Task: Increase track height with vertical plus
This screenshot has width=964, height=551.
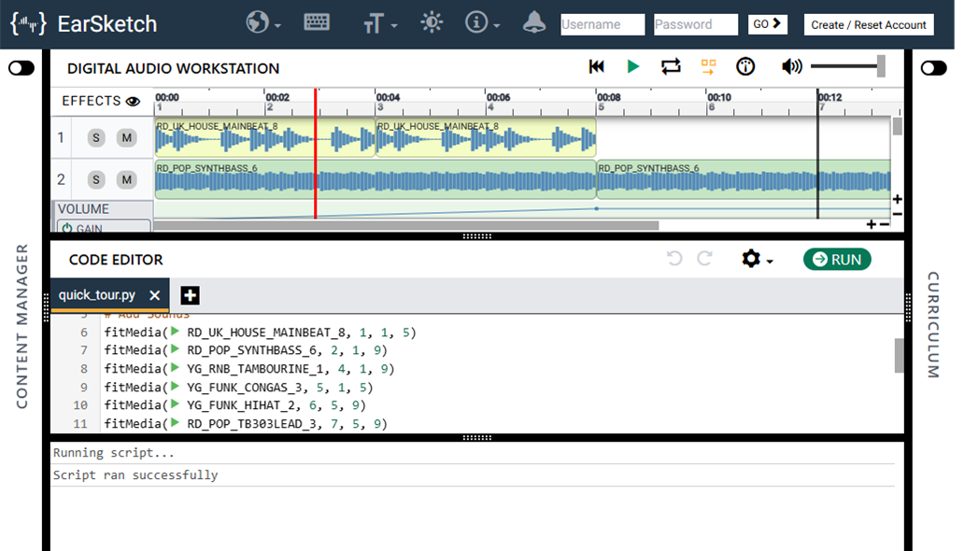Action: coord(898,199)
